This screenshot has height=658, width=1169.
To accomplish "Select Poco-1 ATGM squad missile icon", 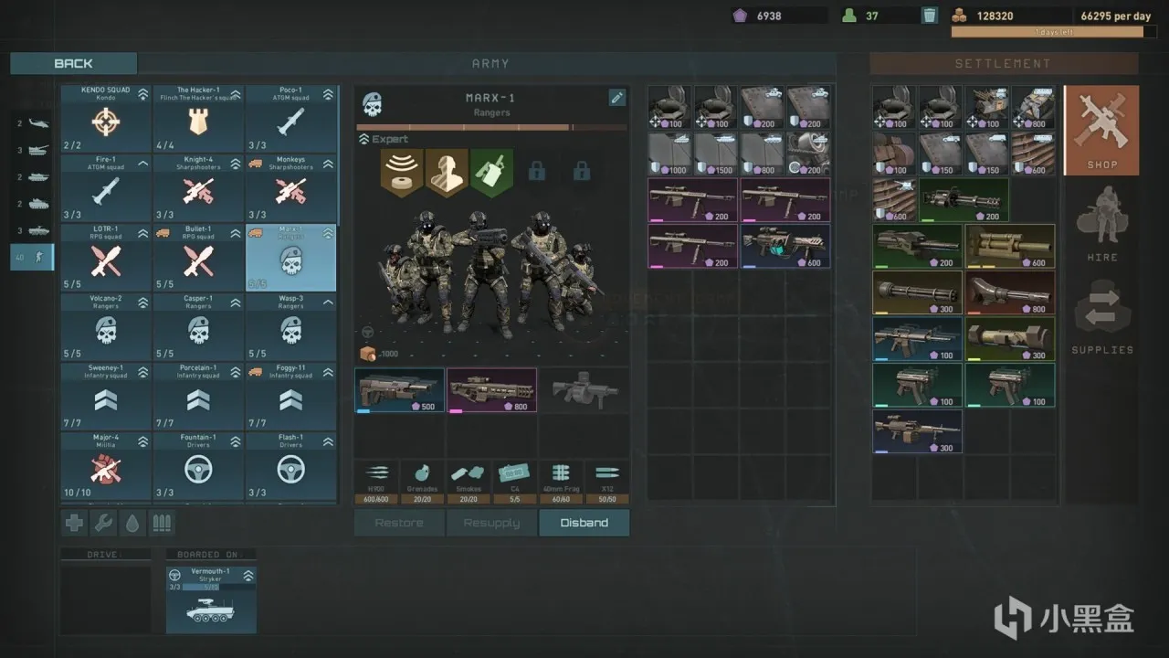I will 290,122.
